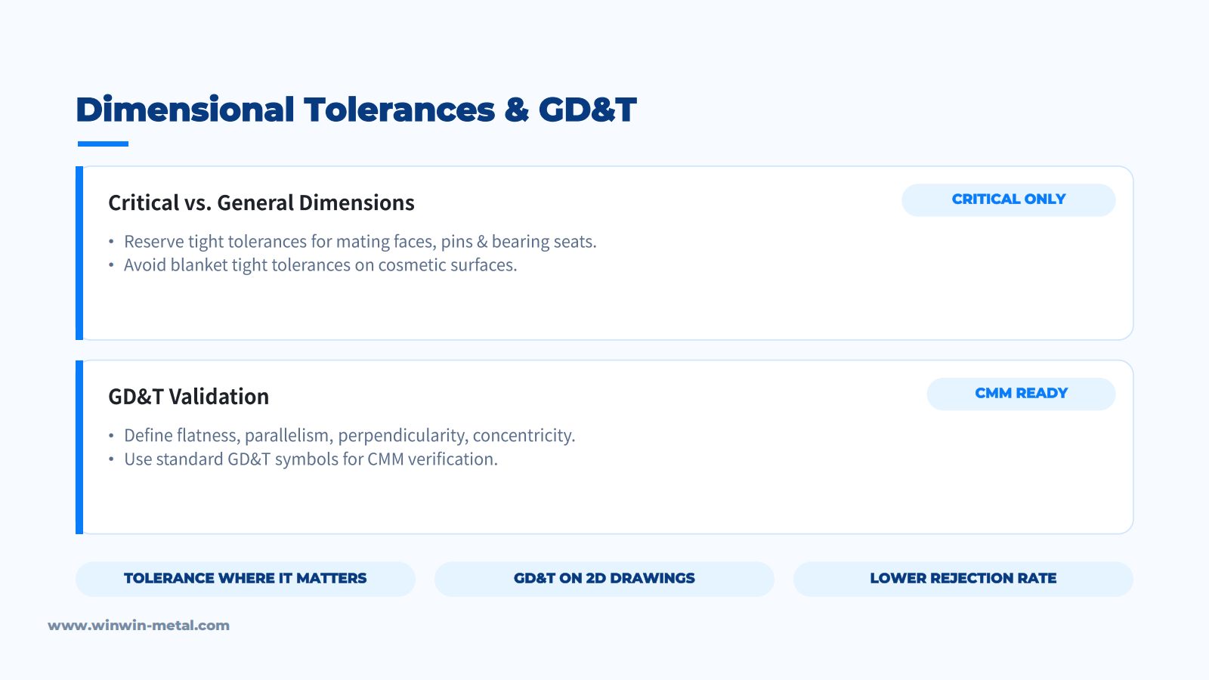Select the TOLERANCE WHERE IT MATTERS pill

pyautogui.click(x=246, y=579)
